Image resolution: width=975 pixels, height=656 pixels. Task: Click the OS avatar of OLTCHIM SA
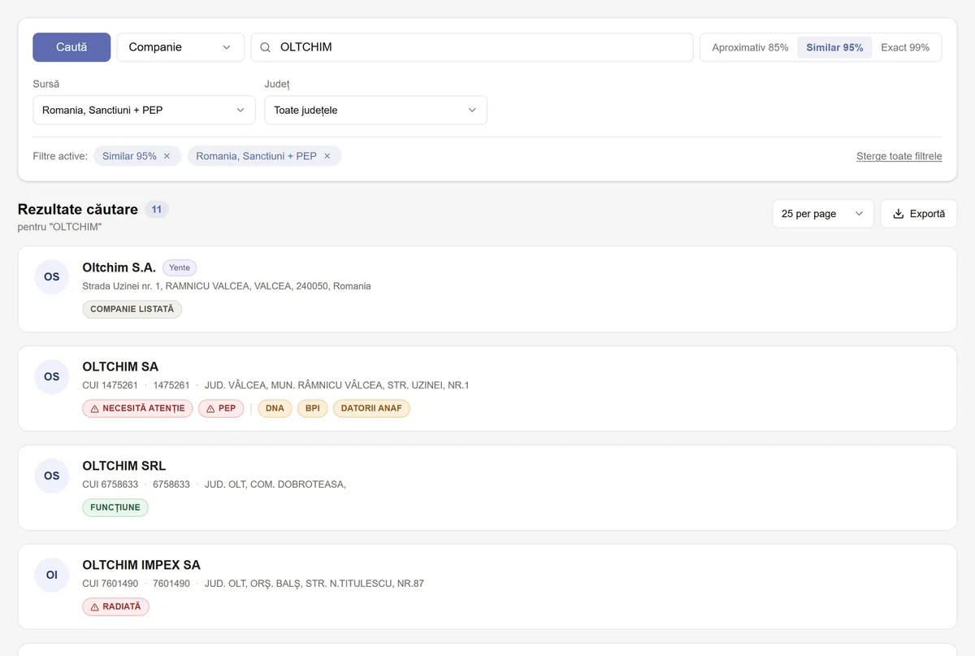tap(52, 376)
